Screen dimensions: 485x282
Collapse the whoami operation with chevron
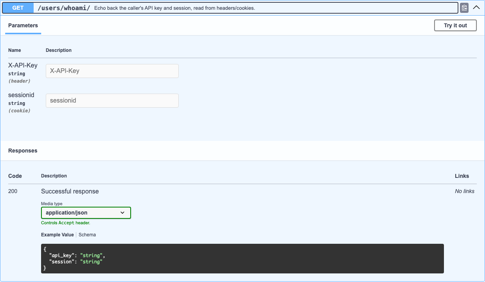tap(476, 7)
